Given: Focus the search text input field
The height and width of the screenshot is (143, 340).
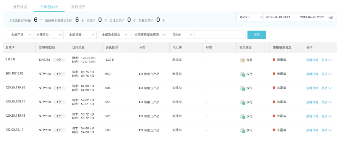Looking at the screenshot, I should click(220, 35).
